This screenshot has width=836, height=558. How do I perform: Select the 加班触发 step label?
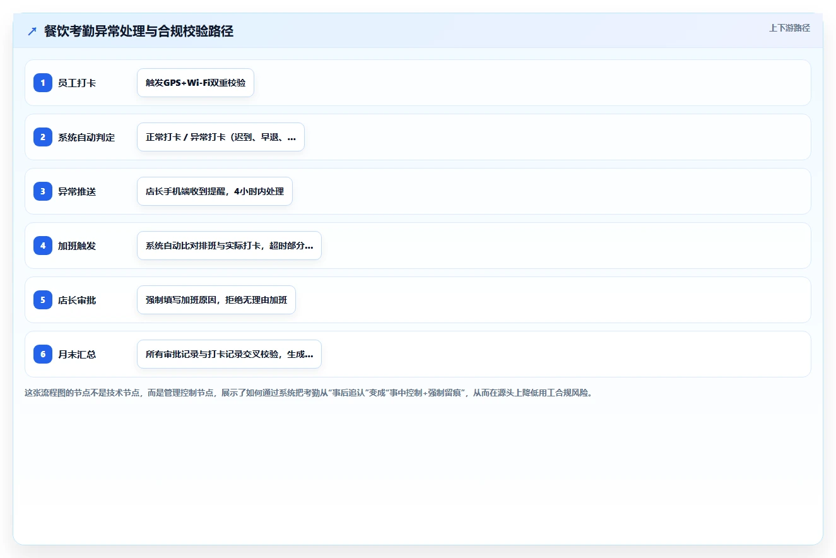point(77,246)
